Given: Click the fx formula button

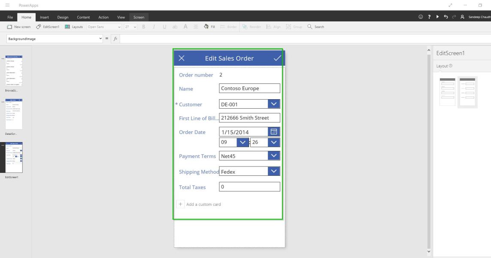Looking at the screenshot, I should click(x=115, y=39).
